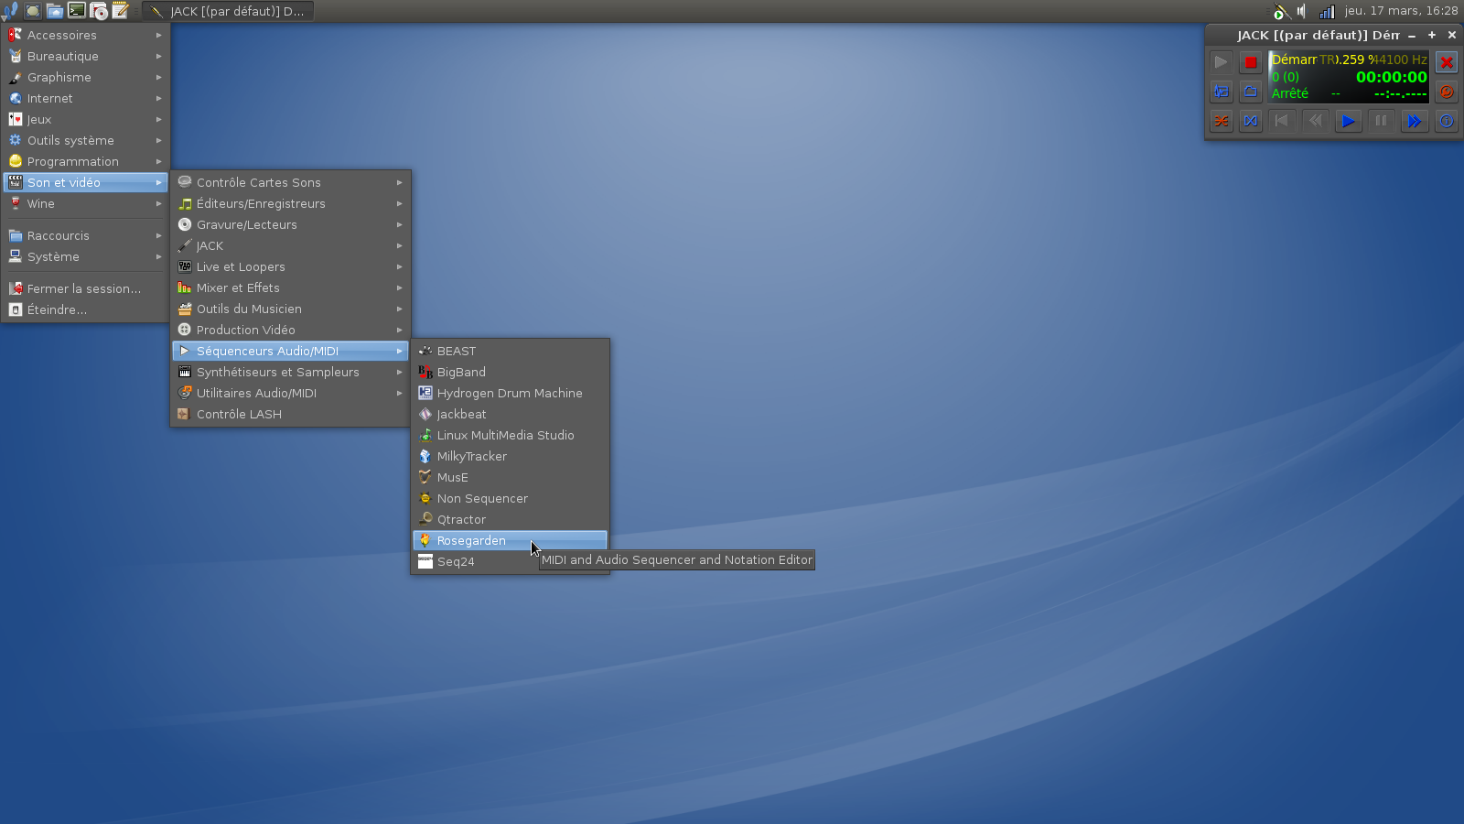Expand the Utilitaires Audio/MIDI submenu
The height and width of the screenshot is (824, 1464).
point(290,393)
